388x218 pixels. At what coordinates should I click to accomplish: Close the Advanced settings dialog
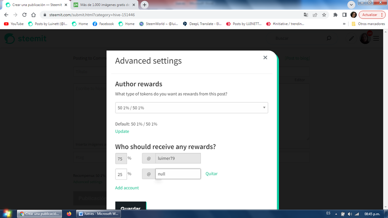click(x=265, y=58)
